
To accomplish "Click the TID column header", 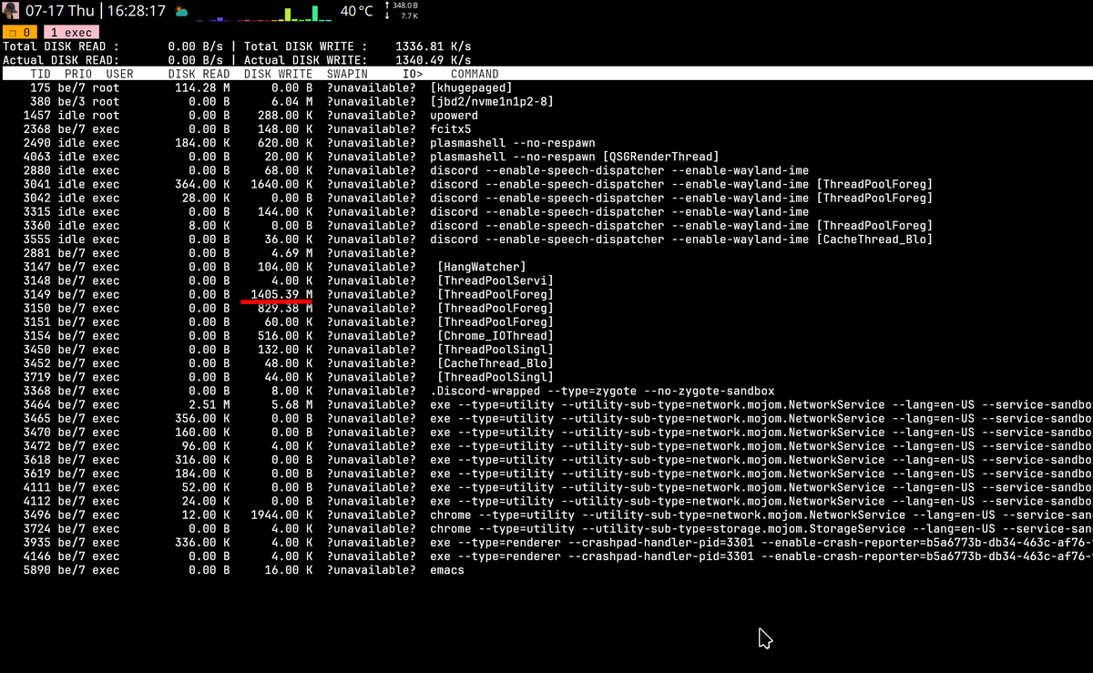I will coord(40,74).
